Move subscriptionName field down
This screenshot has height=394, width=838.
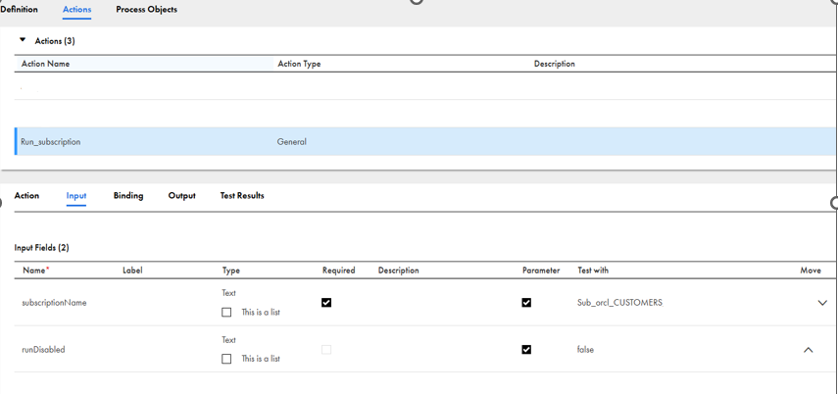(822, 303)
